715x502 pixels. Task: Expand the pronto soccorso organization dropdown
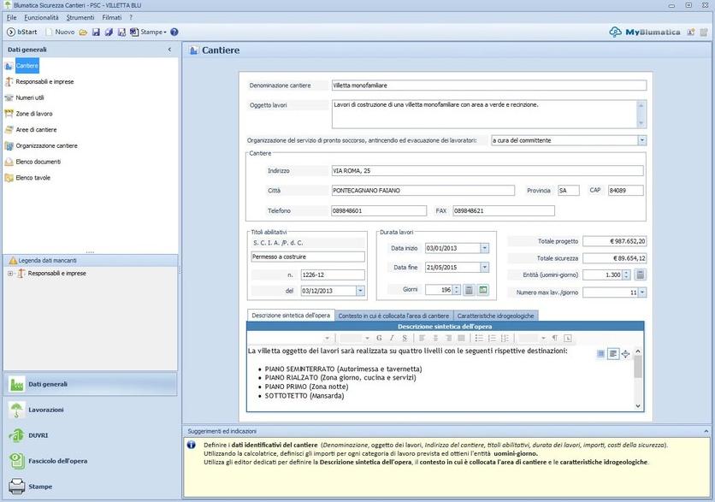click(642, 140)
